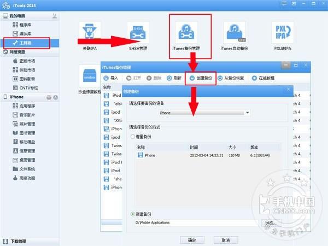Select the "she backup in list
Viewport: 328px width, 246px height.
click(x=113, y=179)
